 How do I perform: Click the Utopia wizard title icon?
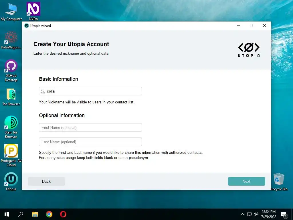[x=27, y=25]
